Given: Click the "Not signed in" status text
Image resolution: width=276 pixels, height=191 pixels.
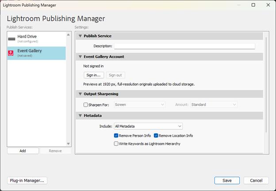Looking at the screenshot, I should coord(93,66).
